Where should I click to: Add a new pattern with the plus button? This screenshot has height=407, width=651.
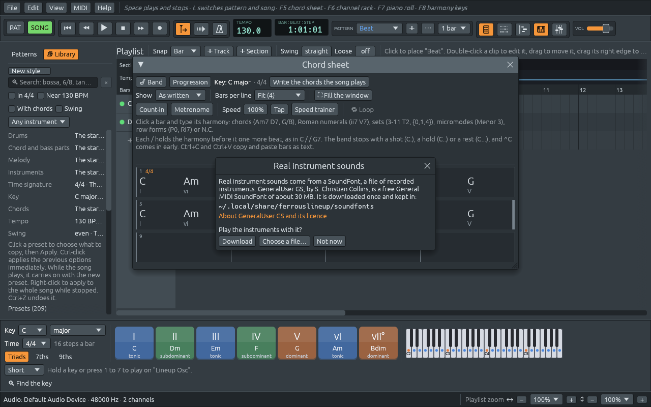coord(412,28)
